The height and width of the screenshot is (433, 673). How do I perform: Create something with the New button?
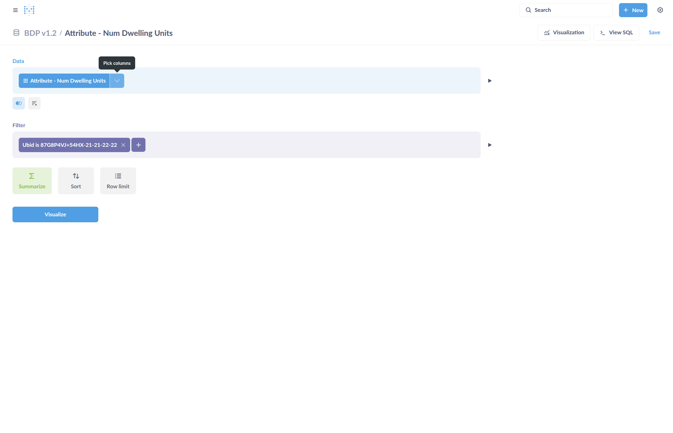[633, 10]
